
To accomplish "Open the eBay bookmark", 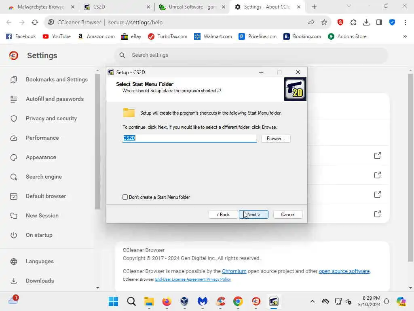I will [x=131, y=36].
